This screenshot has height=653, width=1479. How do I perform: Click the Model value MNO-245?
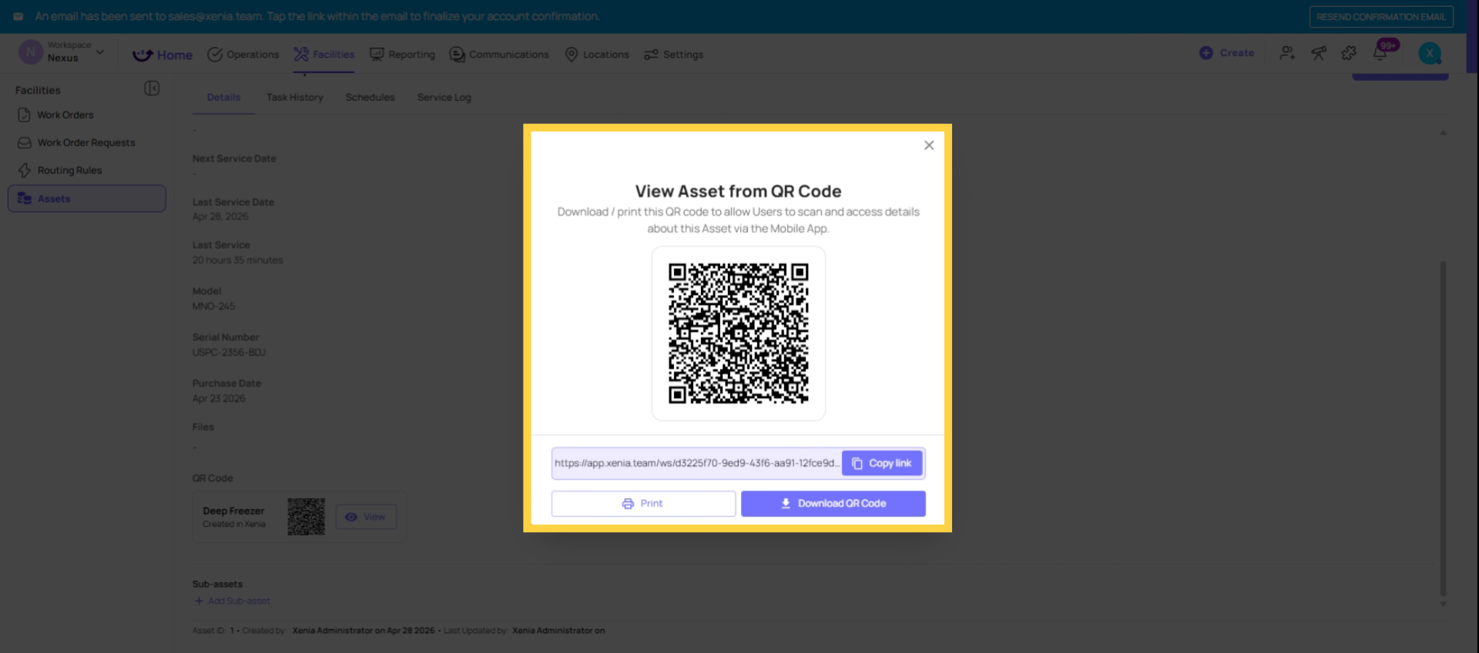click(213, 306)
